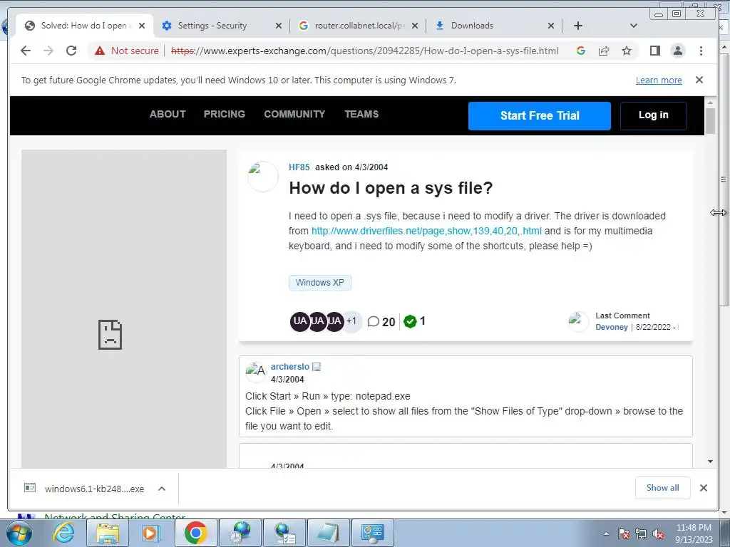Launch Internet Explorer from taskbar
Screen dimensions: 730x547
pyautogui.click(x=63, y=533)
